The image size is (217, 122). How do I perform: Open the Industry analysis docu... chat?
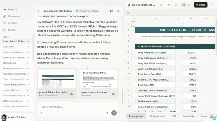[16, 52]
